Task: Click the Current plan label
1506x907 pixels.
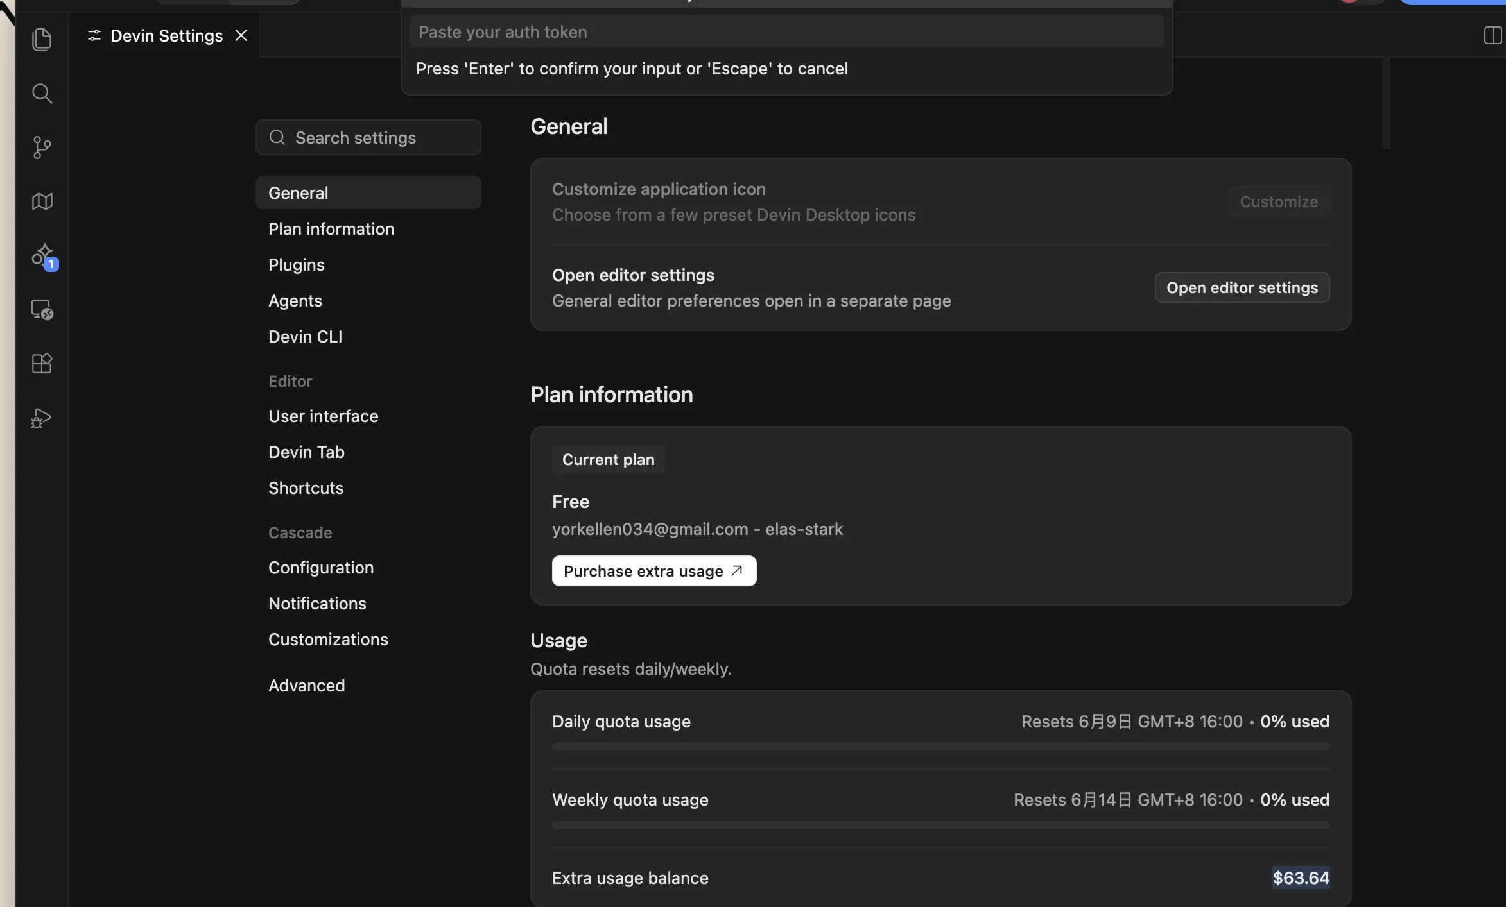Action: tap(609, 460)
